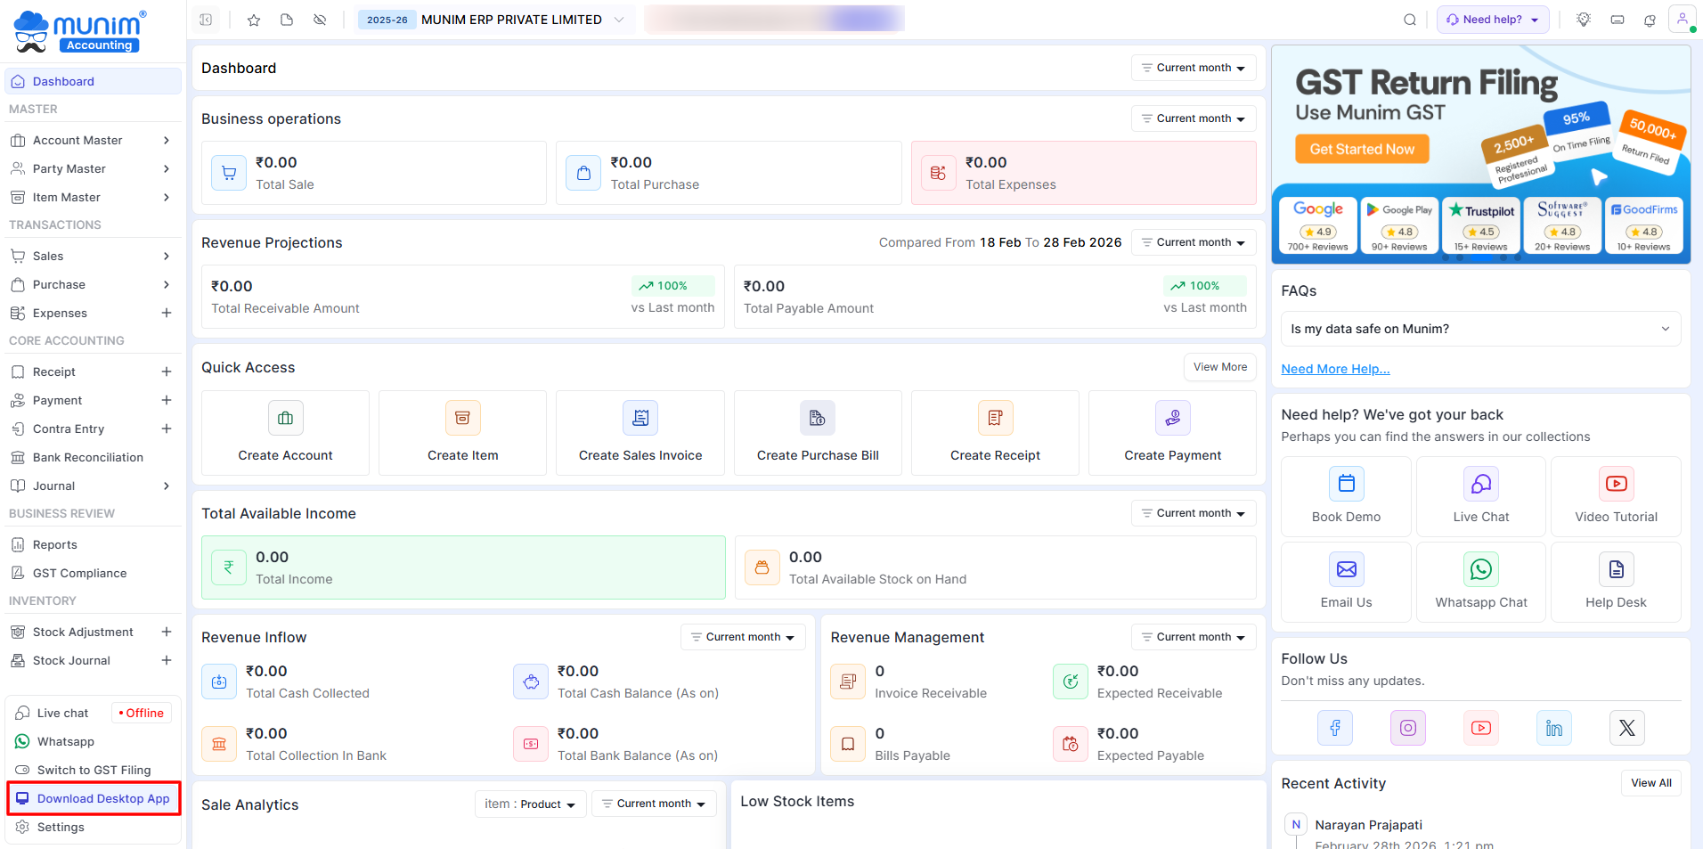Viewport: 1703px width, 849px height.
Task: Click the Video Tutorial icon
Action: click(x=1615, y=484)
